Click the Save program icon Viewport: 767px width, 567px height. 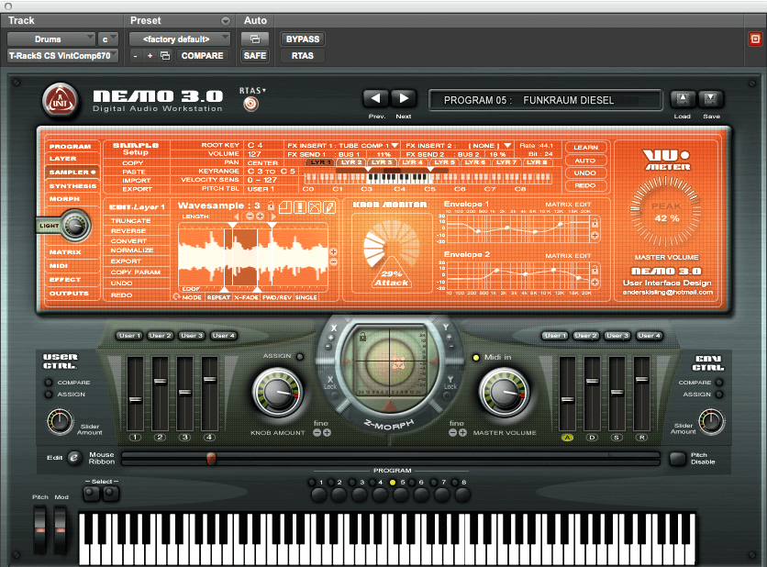711,99
